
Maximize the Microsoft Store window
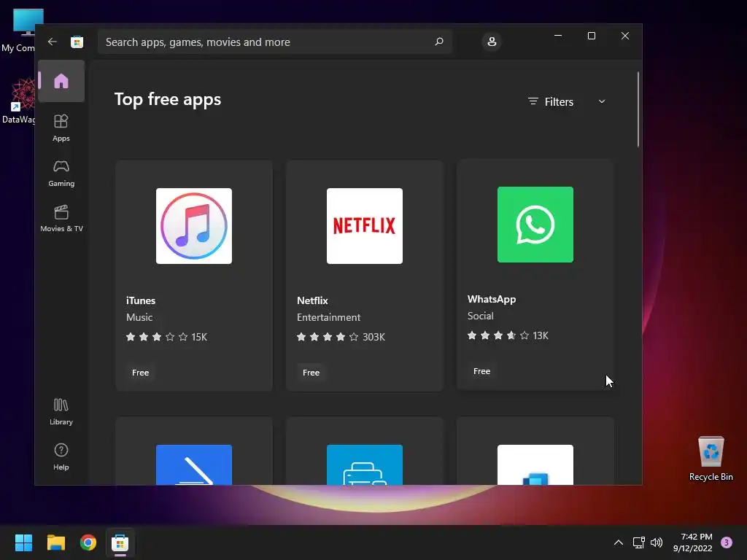click(x=591, y=36)
